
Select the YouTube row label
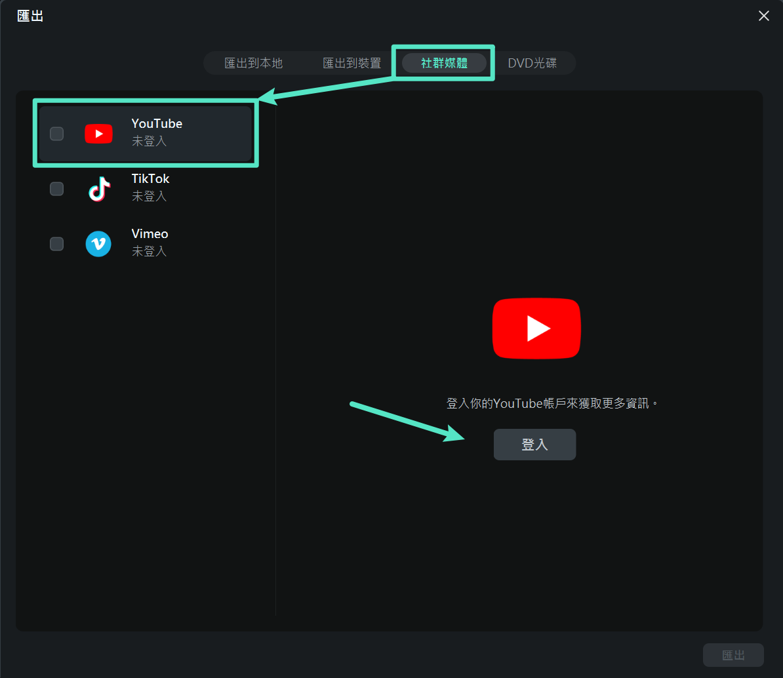pos(157,123)
